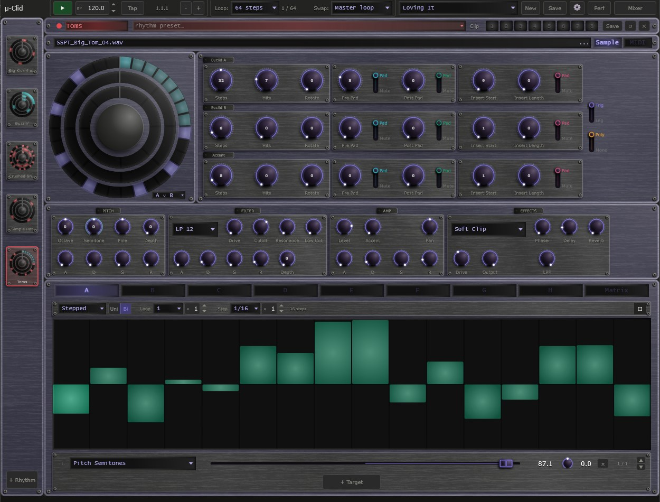Viewport: 660px width, 502px height.
Task: Select clip slot 4
Action: [534, 26]
